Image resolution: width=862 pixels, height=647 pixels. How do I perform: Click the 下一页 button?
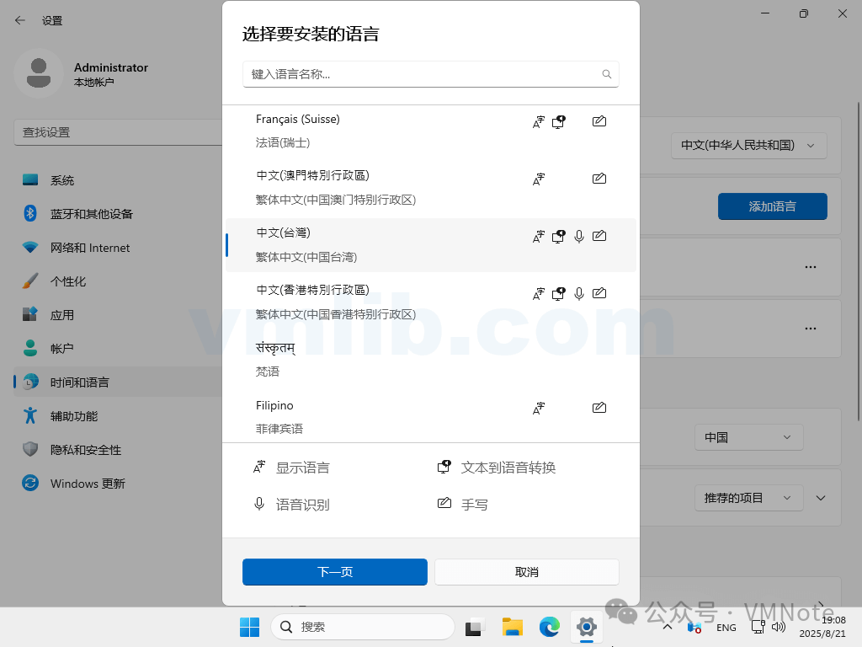pos(335,572)
